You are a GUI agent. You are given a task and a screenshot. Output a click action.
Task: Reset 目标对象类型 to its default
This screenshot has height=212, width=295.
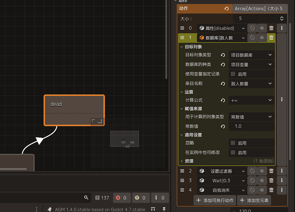pyautogui.click(x=223, y=55)
